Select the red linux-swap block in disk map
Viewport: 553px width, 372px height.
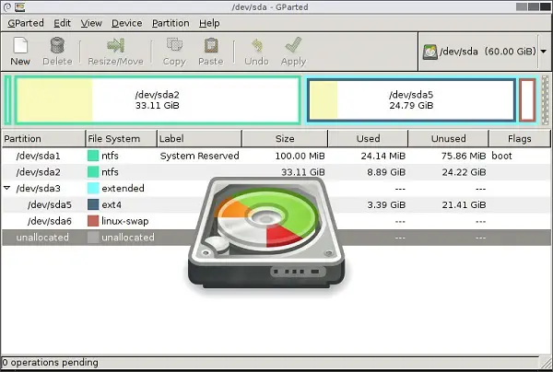pos(527,100)
